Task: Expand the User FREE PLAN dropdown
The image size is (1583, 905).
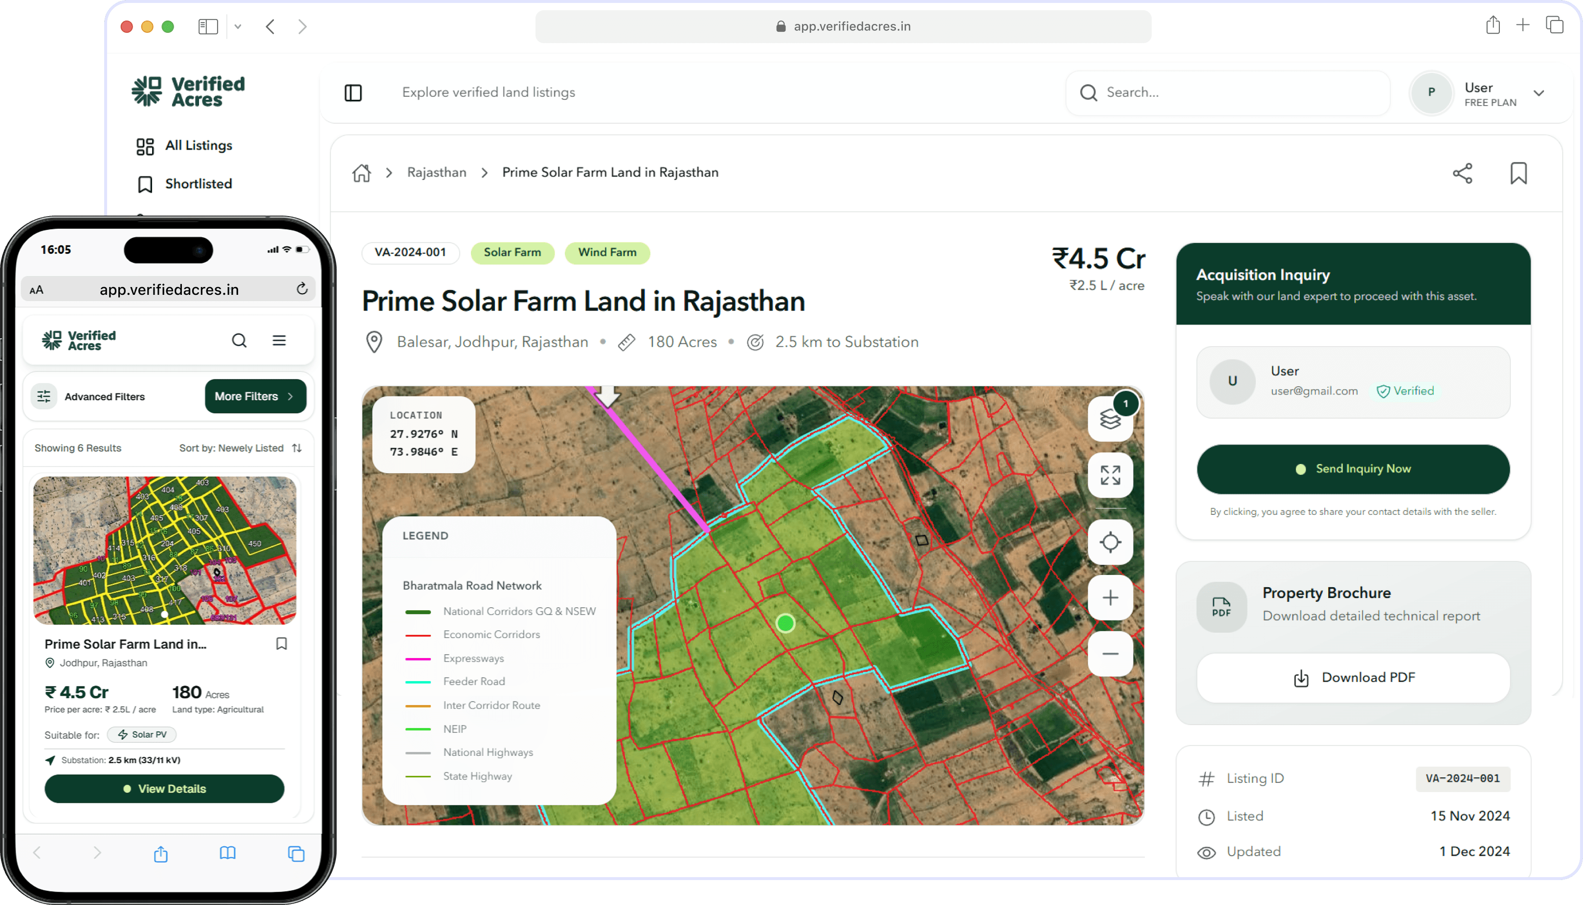Action: 1538,93
